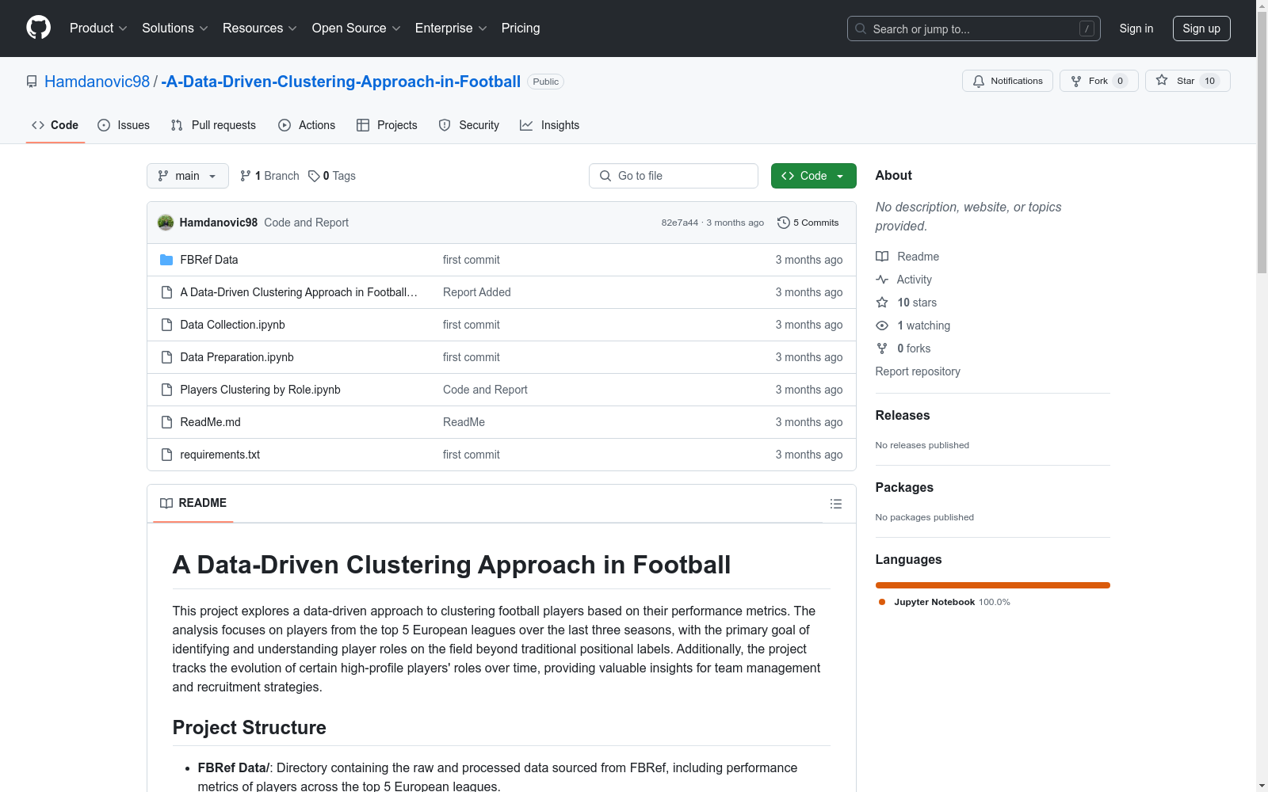View the 1 Branch link

[x=269, y=176]
